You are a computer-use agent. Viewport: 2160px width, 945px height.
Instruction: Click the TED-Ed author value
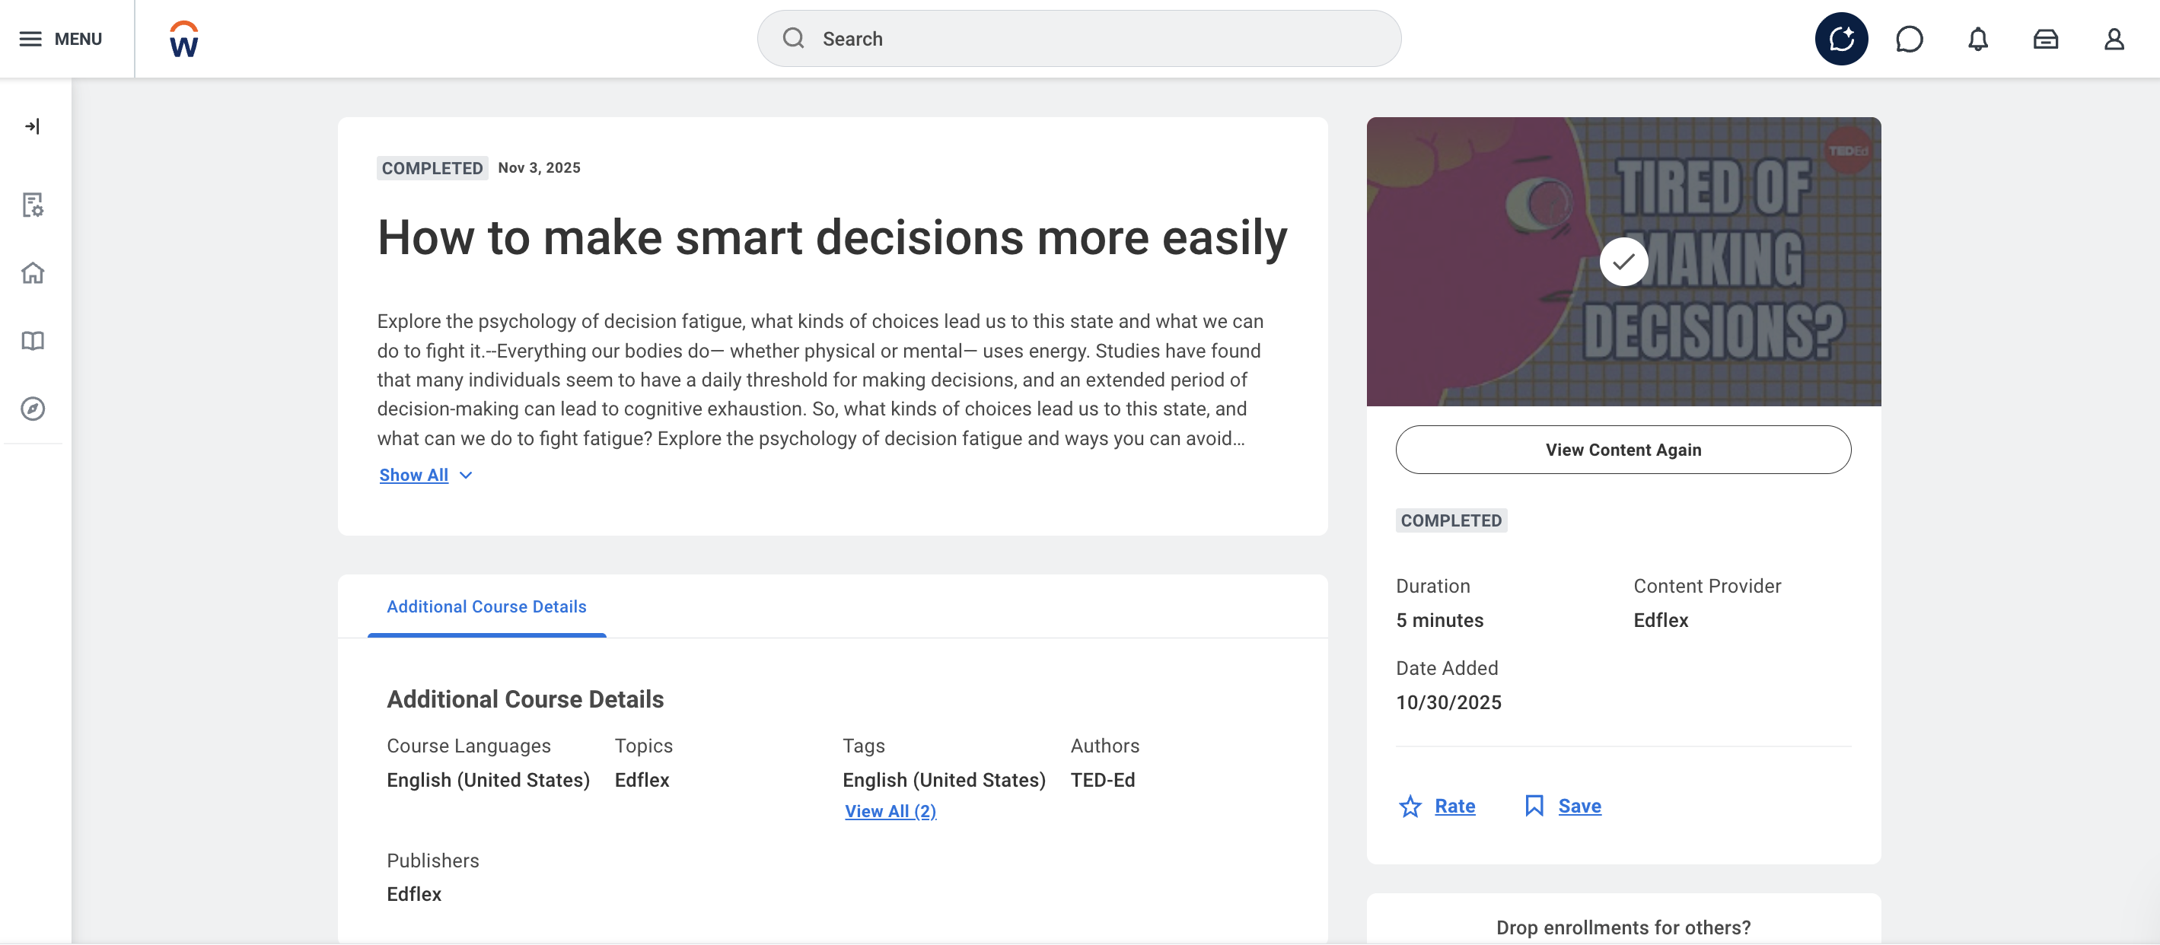(x=1102, y=781)
